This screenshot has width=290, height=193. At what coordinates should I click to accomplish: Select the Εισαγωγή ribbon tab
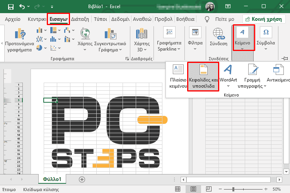[x=58, y=19]
